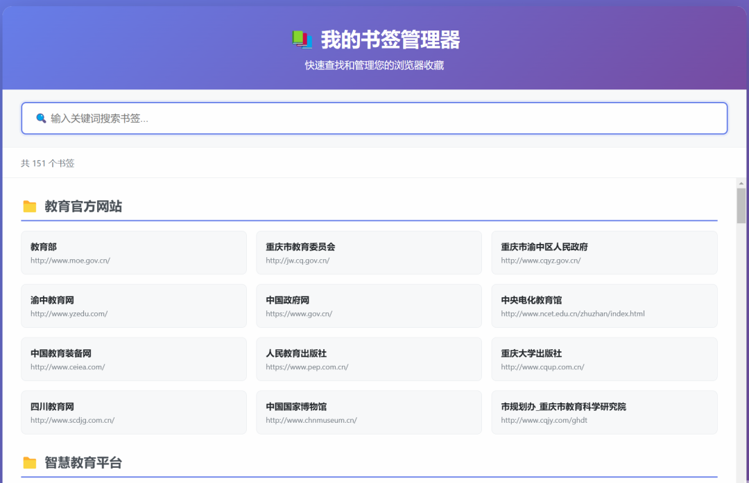The width and height of the screenshot is (749, 483).
Task: Click folder icon next to 智慧教育平台
Action: click(x=30, y=462)
